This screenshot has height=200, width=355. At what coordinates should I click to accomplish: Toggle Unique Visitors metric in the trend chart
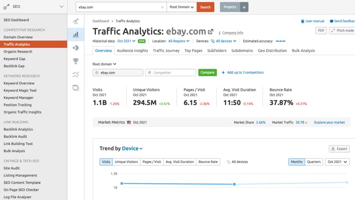(126, 162)
